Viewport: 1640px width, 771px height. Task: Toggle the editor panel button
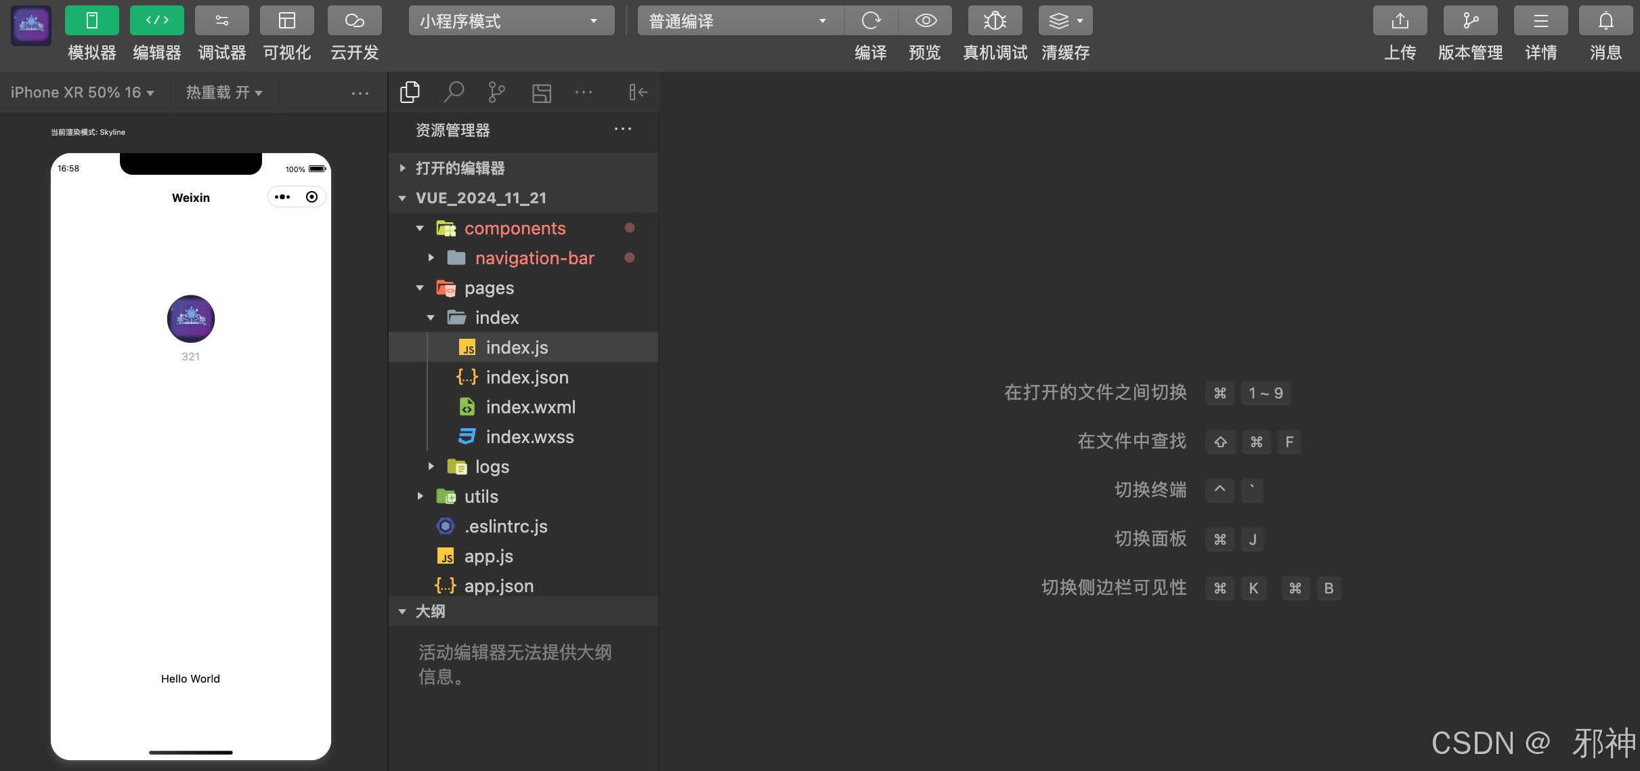pyautogui.click(x=156, y=21)
